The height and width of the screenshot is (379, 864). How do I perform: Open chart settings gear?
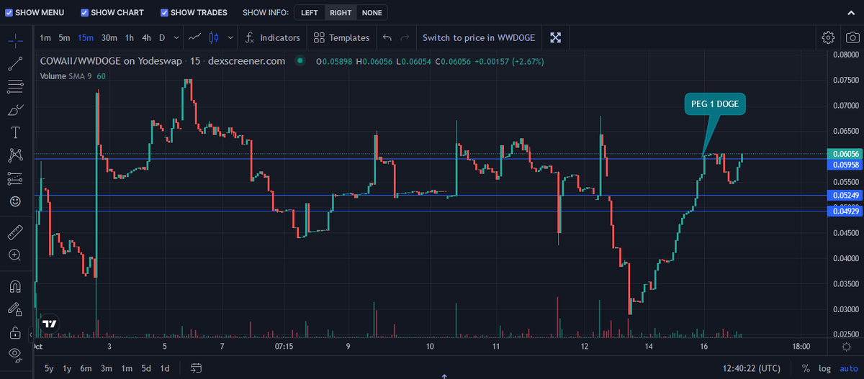click(x=828, y=37)
